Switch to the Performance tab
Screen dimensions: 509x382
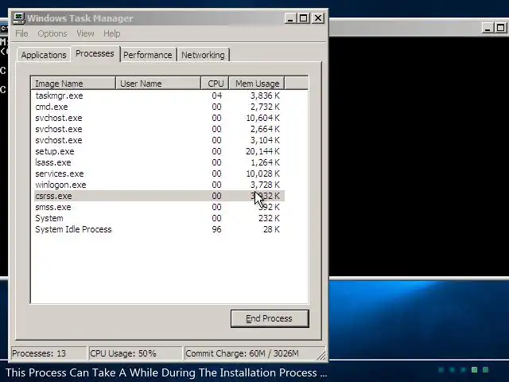click(x=148, y=55)
